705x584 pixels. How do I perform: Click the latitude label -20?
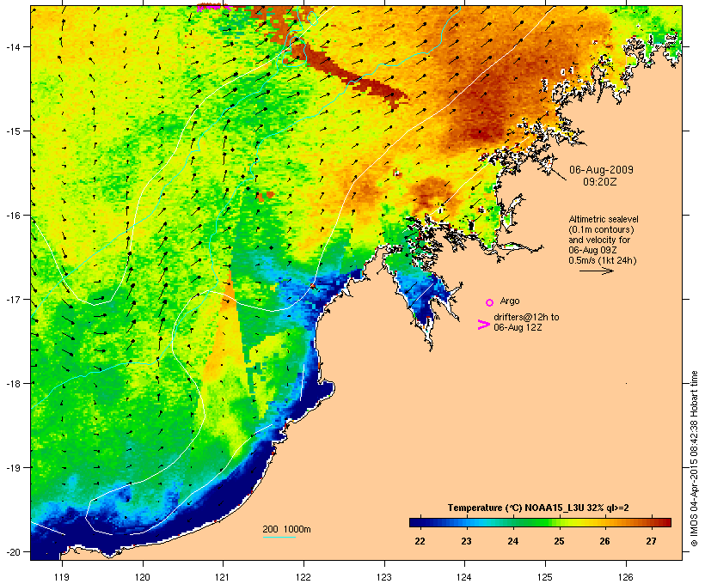click(x=12, y=552)
